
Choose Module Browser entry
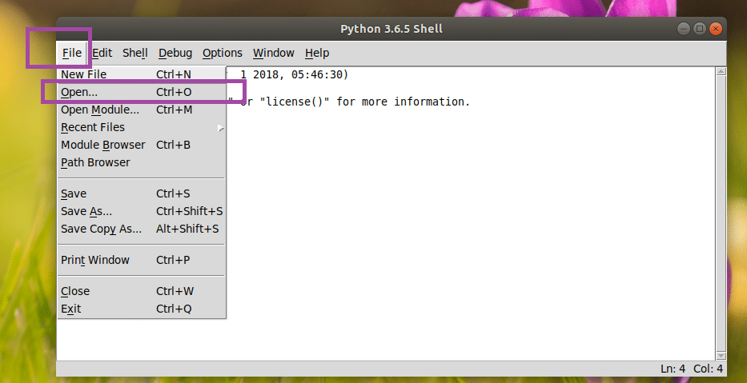[142, 145]
